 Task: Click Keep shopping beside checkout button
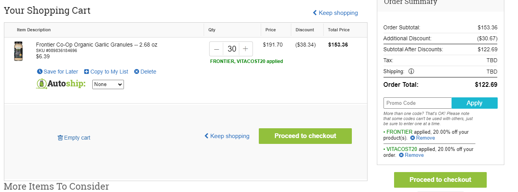coord(227,136)
